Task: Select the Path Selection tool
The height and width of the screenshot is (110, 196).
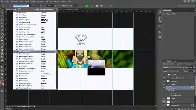Action: [x=2, y=67]
